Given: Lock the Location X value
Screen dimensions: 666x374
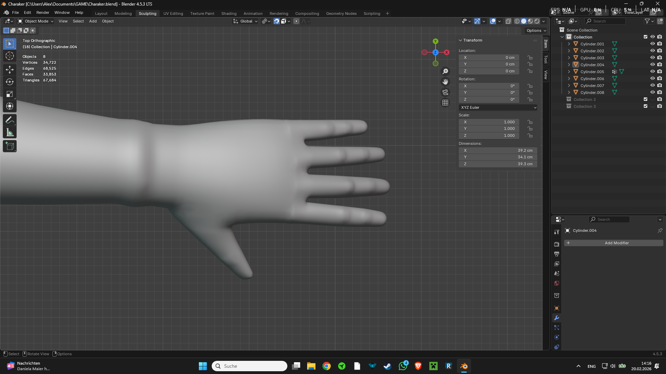Looking at the screenshot, I should coord(530,58).
